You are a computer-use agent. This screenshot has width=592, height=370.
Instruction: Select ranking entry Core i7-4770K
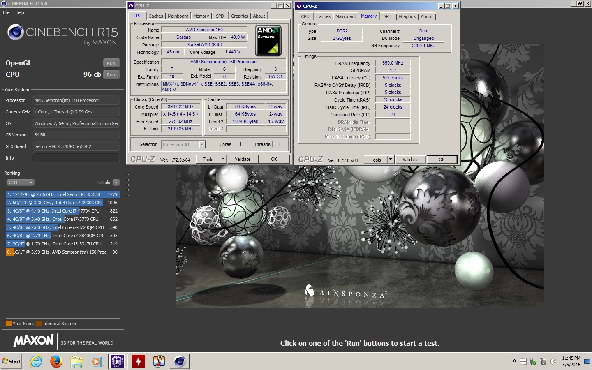(x=62, y=211)
